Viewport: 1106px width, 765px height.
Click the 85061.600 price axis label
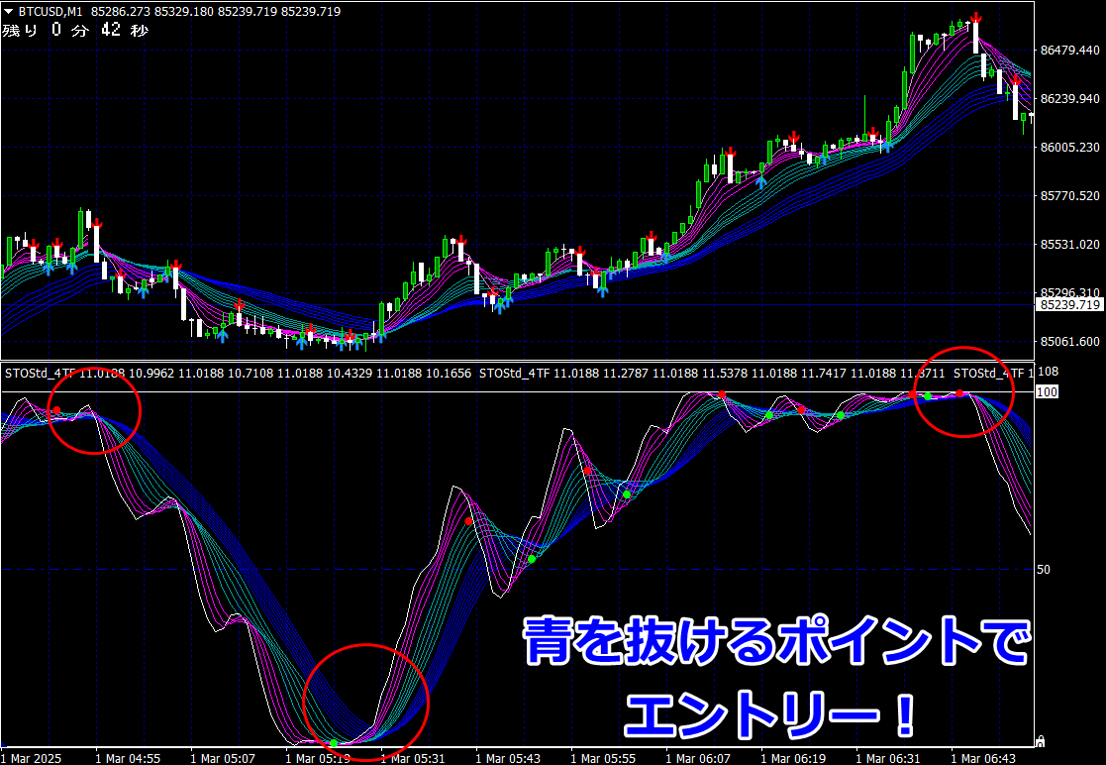pyautogui.click(x=1070, y=342)
